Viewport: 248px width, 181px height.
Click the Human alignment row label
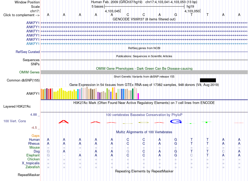(34, 139)
